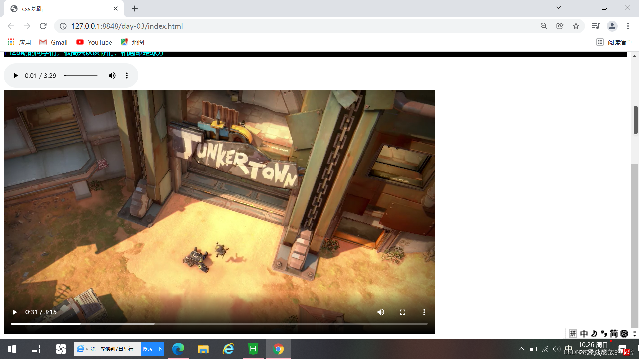
Task: Open the 应用 apps bookmark
Action: point(19,42)
